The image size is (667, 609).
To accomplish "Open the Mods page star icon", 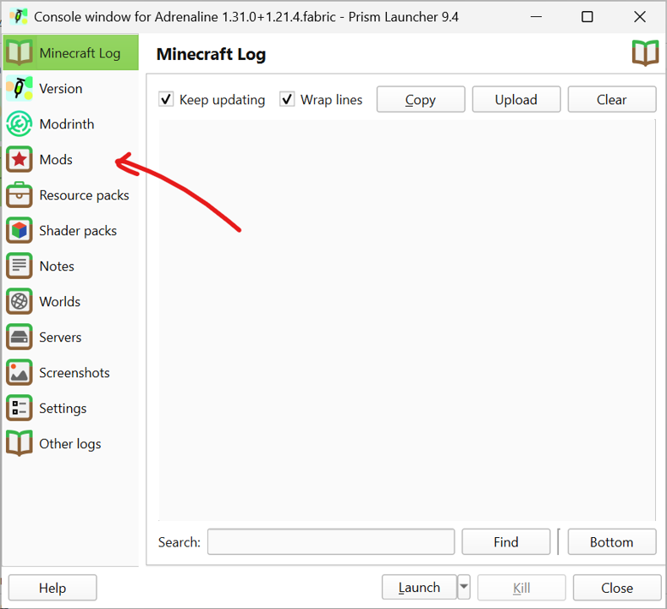I will pos(19,160).
